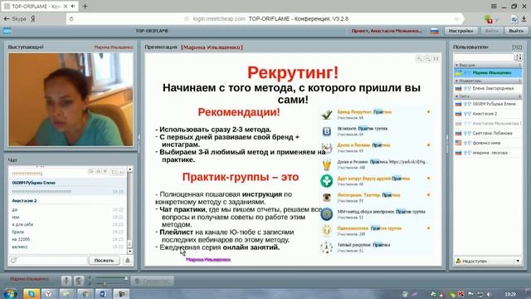Select user фоменко инна

tap(488, 143)
